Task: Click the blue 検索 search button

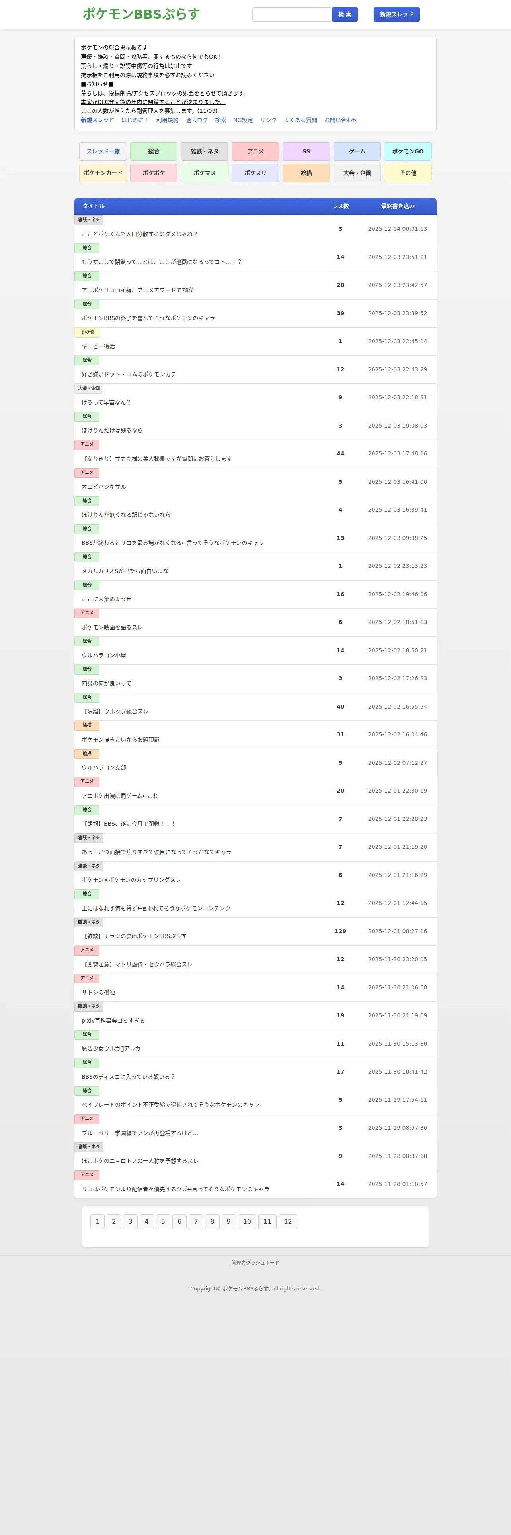Action: click(x=344, y=14)
